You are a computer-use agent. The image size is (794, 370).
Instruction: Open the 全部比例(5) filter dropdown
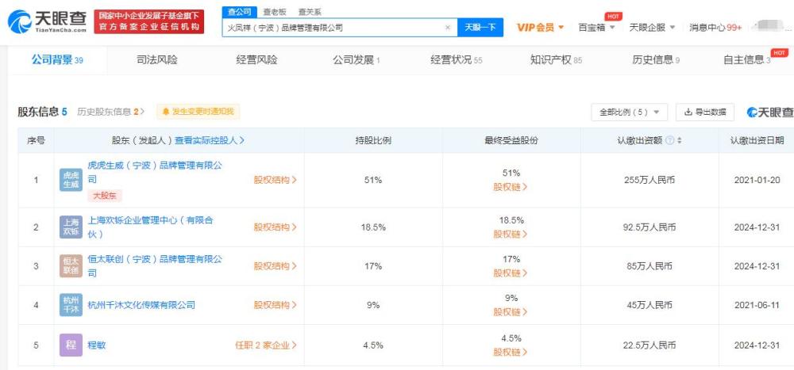tap(629, 113)
